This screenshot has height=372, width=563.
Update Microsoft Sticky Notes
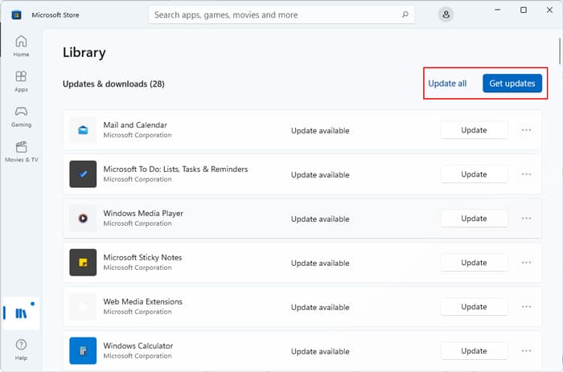474,262
